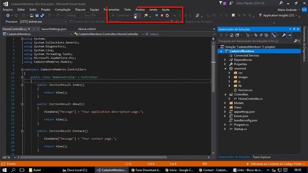Select Startup.cs in Solution Explorer
Screen dimensions: 308x173
point(240,129)
